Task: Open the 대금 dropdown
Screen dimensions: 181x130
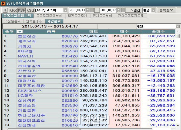Action: coord(153,10)
